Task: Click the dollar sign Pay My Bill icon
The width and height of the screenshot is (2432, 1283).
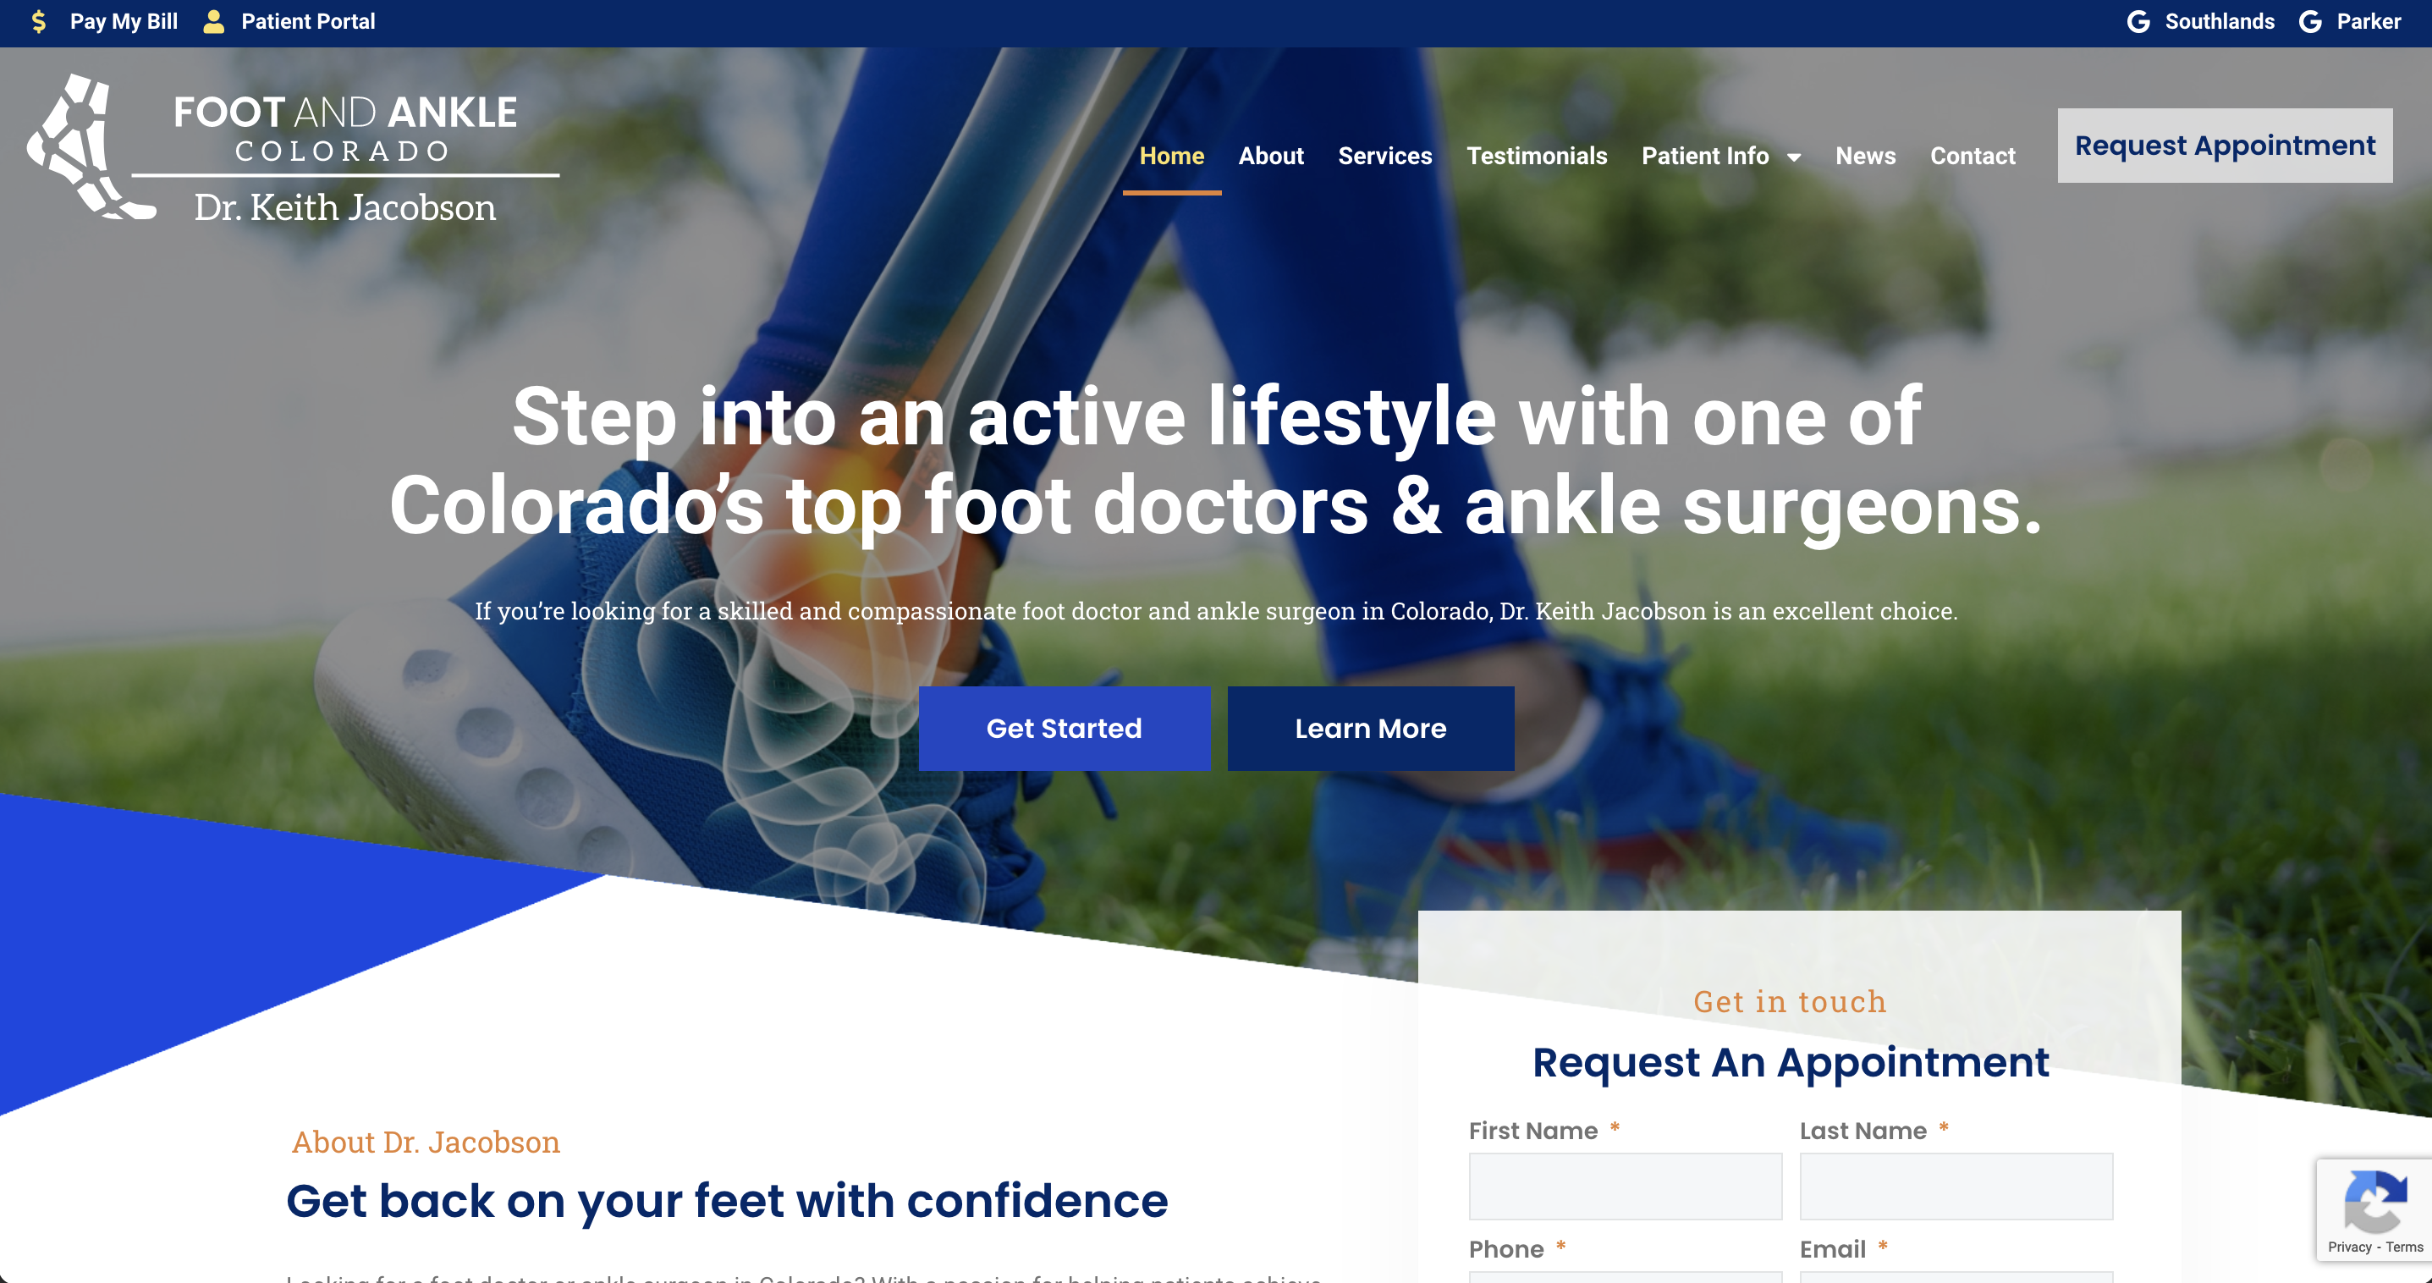Action: [39, 22]
